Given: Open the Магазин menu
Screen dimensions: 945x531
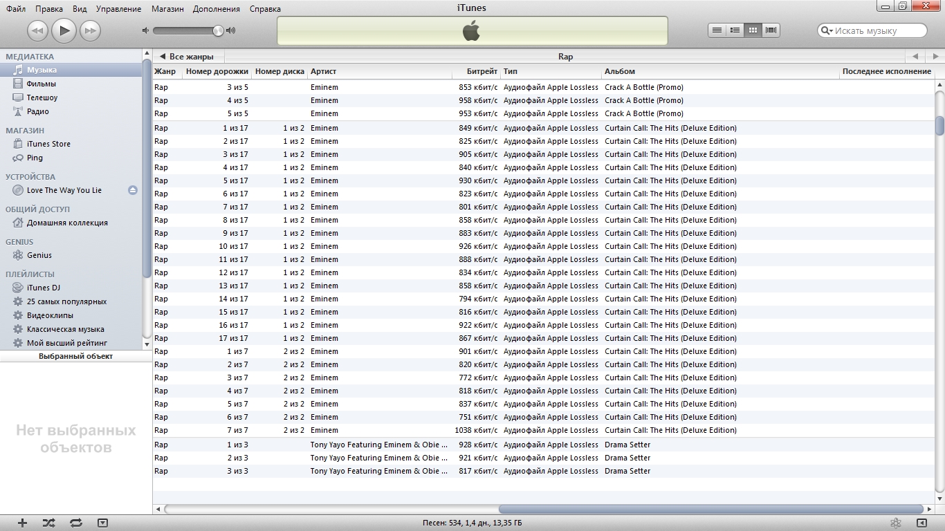Looking at the screenshot, I should pyautogui.click(x=167, y=9).
